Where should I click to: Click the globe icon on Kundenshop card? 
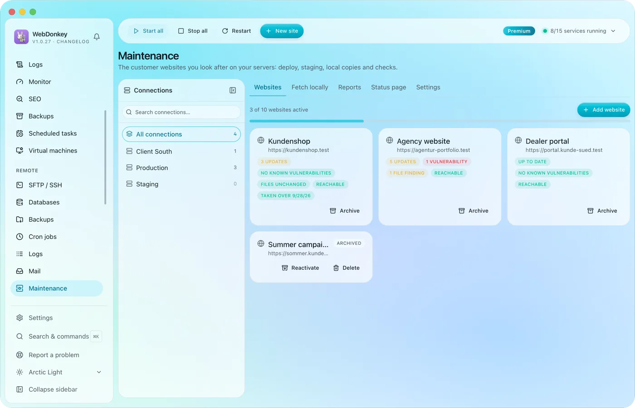pos(261,140)
